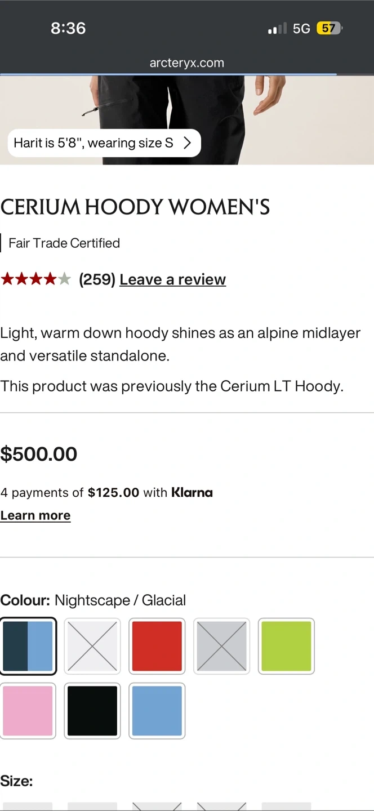Viewport: 374px width, 811px height.
Task: Tap the cellular signal bars icon
Action: tap(277, 28)
